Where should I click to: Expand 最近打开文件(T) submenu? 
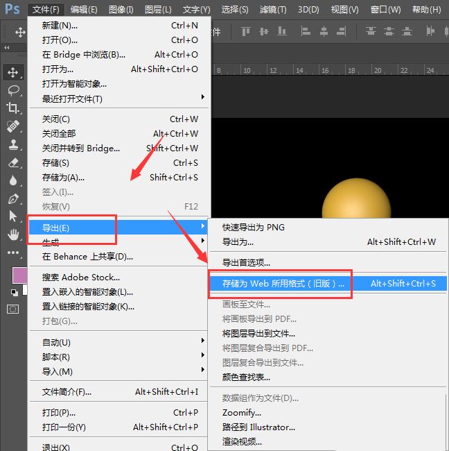click(119, 99)
